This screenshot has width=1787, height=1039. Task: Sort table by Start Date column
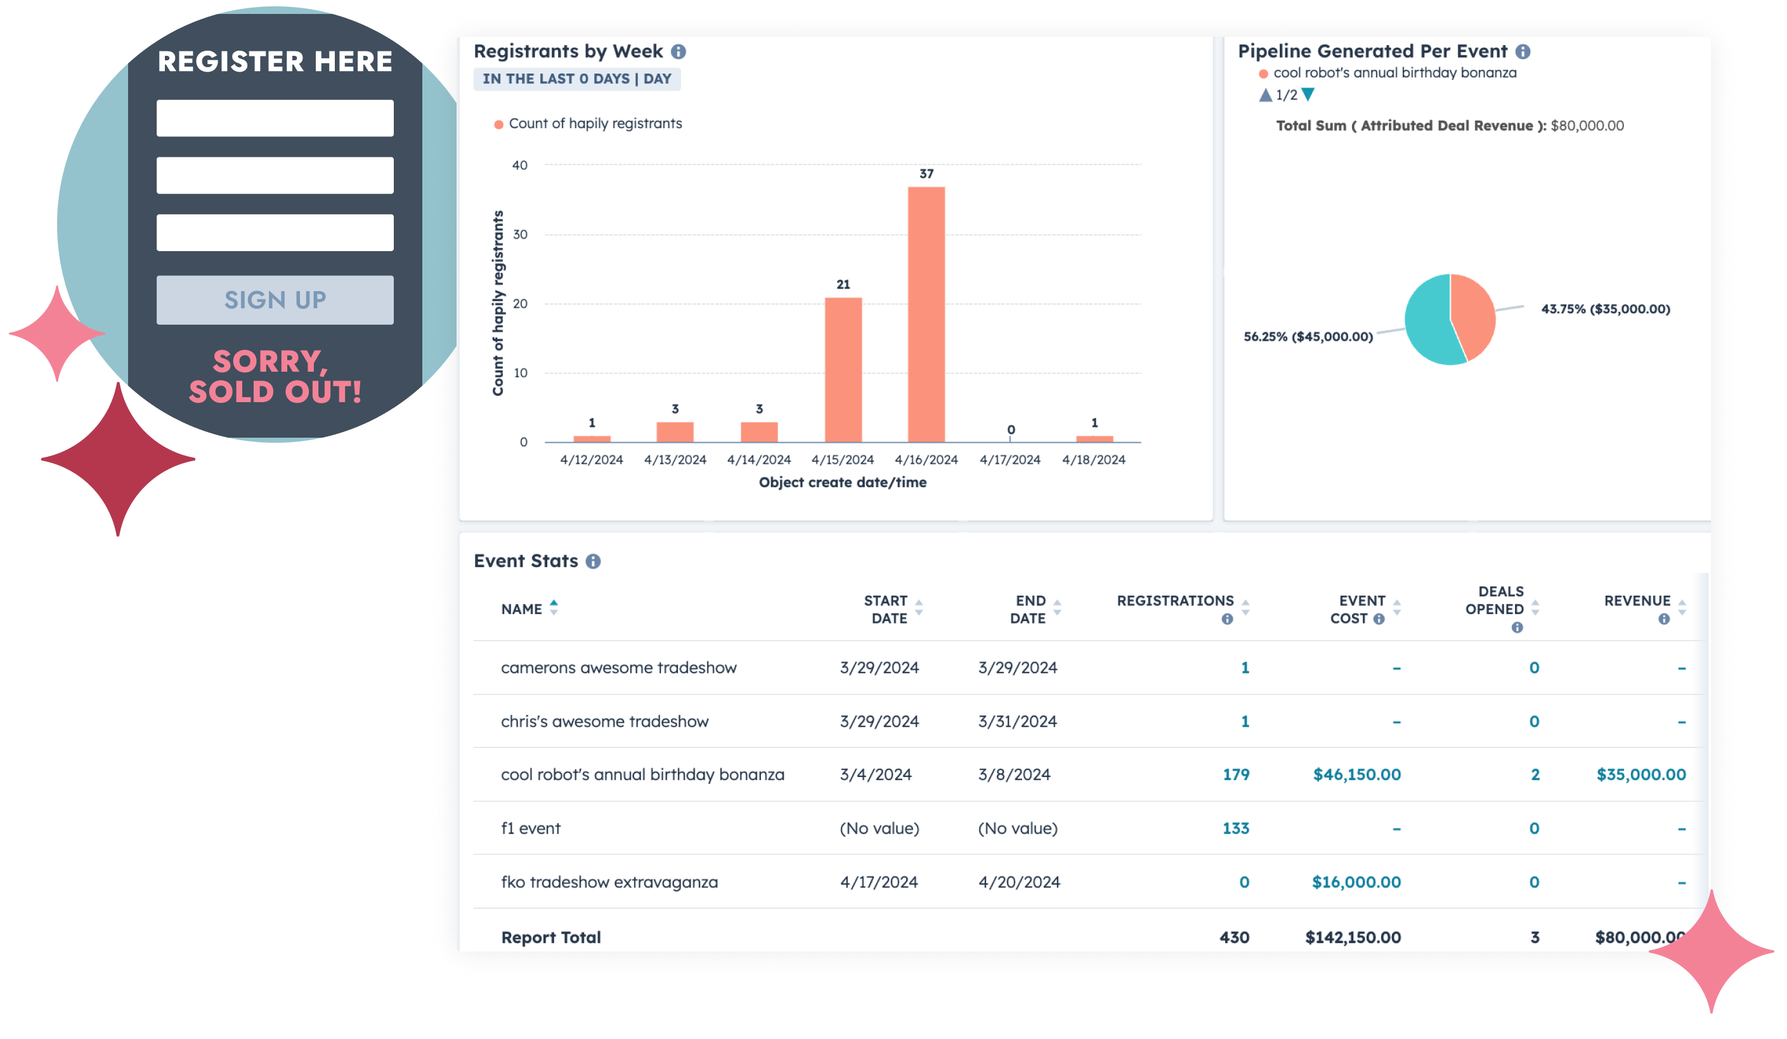[919, 608]
